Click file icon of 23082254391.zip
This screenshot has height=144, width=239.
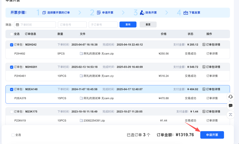point(81,121)
